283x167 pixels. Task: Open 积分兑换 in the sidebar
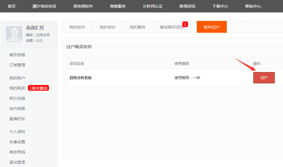(17, 98)
